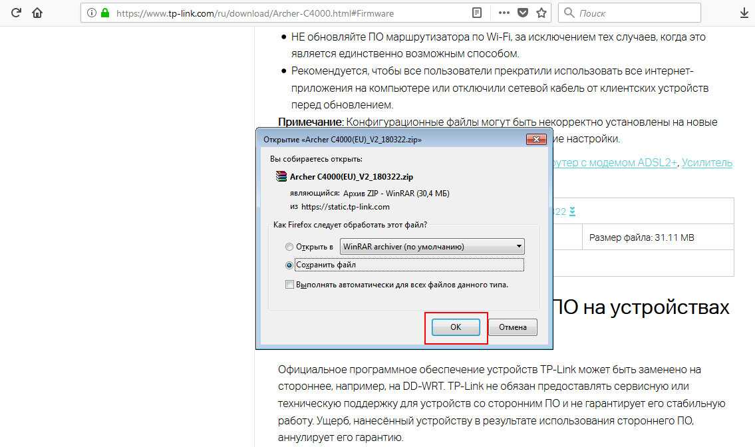Open 'Усилитель' link
This screenshot has height=447, width=755.
click(x=707, y=163)
